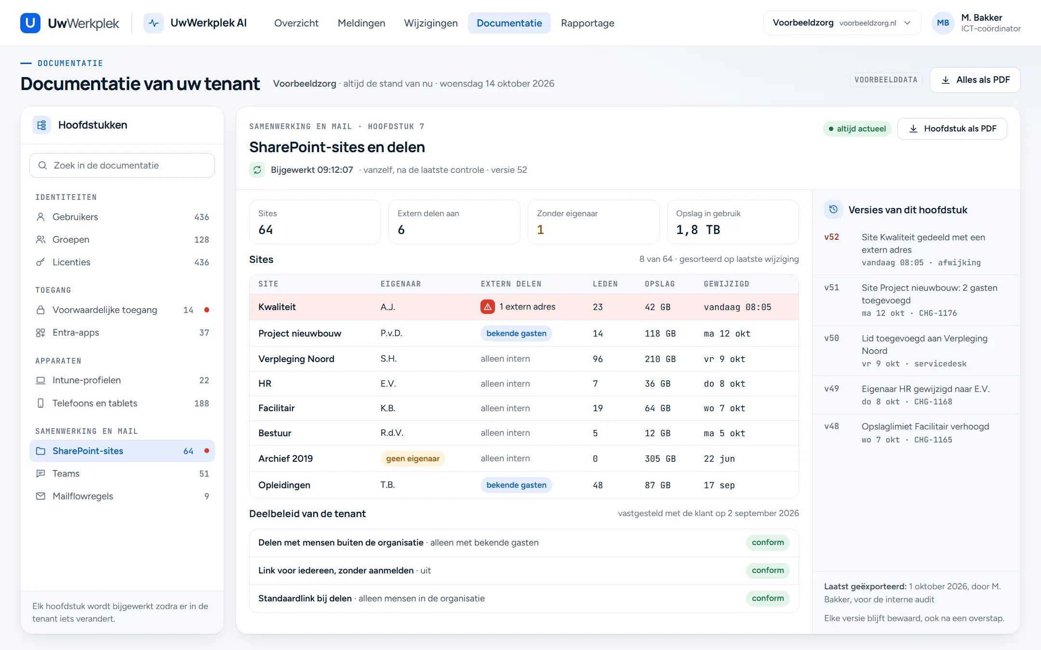Click the red warning icon in Kwaliteit row
This screenshot has height=650, width=1041.
(x=488, y=307)
